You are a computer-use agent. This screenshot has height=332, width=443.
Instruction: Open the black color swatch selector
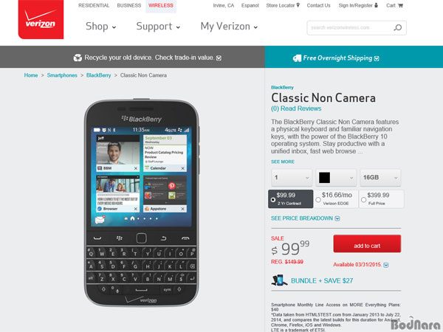[x=336, y=177]
